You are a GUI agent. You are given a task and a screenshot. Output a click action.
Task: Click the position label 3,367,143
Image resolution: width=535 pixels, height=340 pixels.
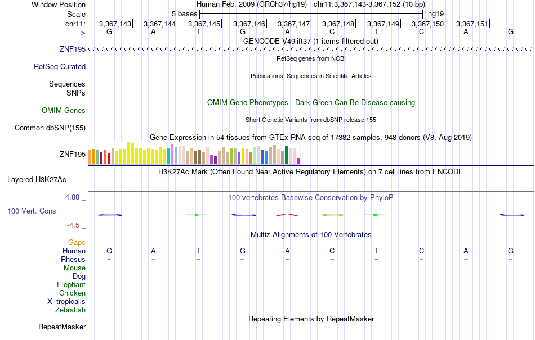(115, 24)
